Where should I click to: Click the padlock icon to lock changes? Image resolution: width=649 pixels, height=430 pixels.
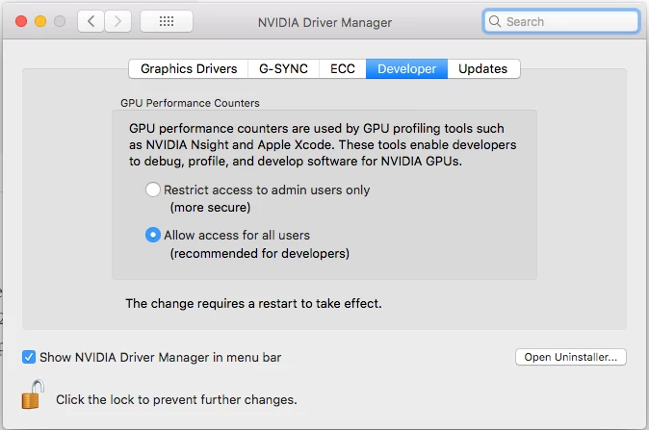coord(33,394)
